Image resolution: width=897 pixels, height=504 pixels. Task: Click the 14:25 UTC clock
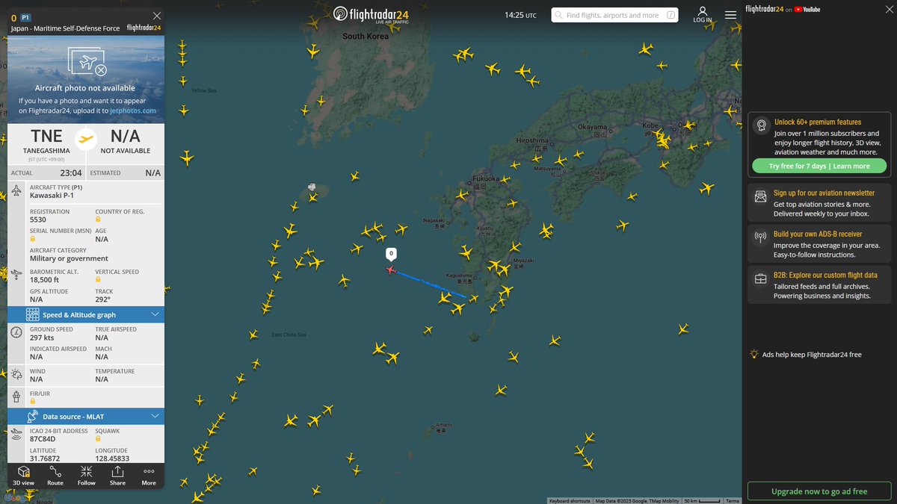[520, 15]
